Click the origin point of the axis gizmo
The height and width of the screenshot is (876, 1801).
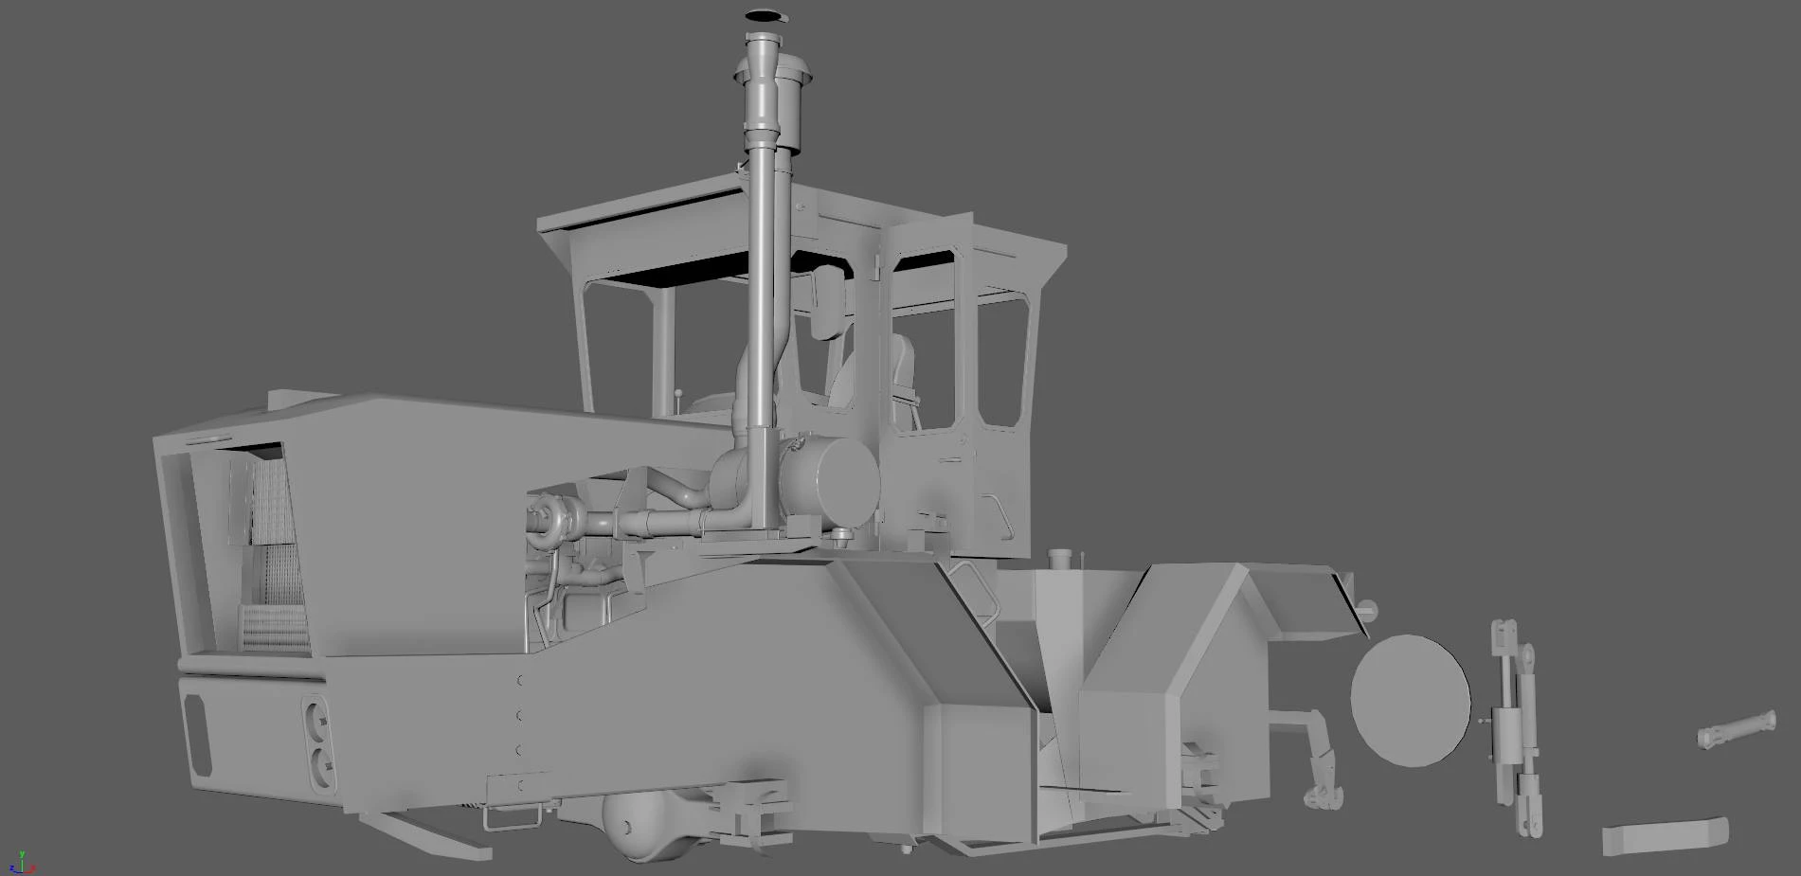pos(22,872)
